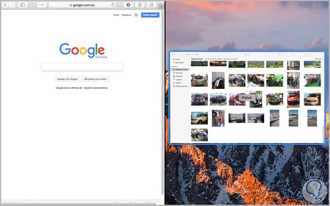Open the Google apps grid
The image size is (330, 206).
click(x=136, y=15)
